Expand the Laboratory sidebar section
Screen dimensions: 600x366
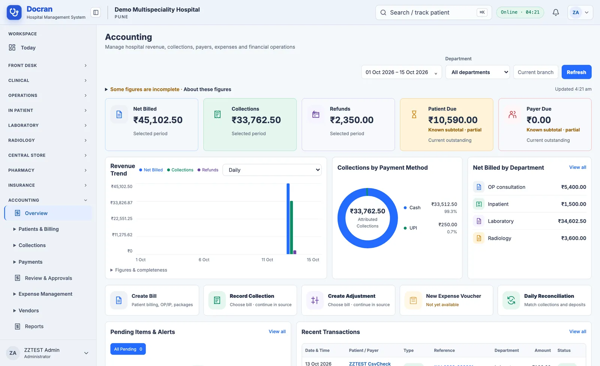tap(48, 125)
